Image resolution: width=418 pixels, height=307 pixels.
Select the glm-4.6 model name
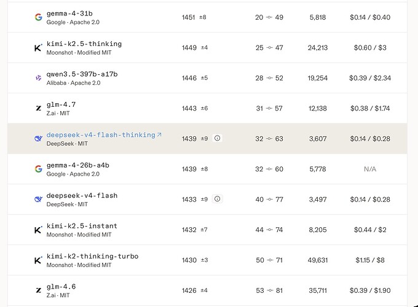(61, 287)
